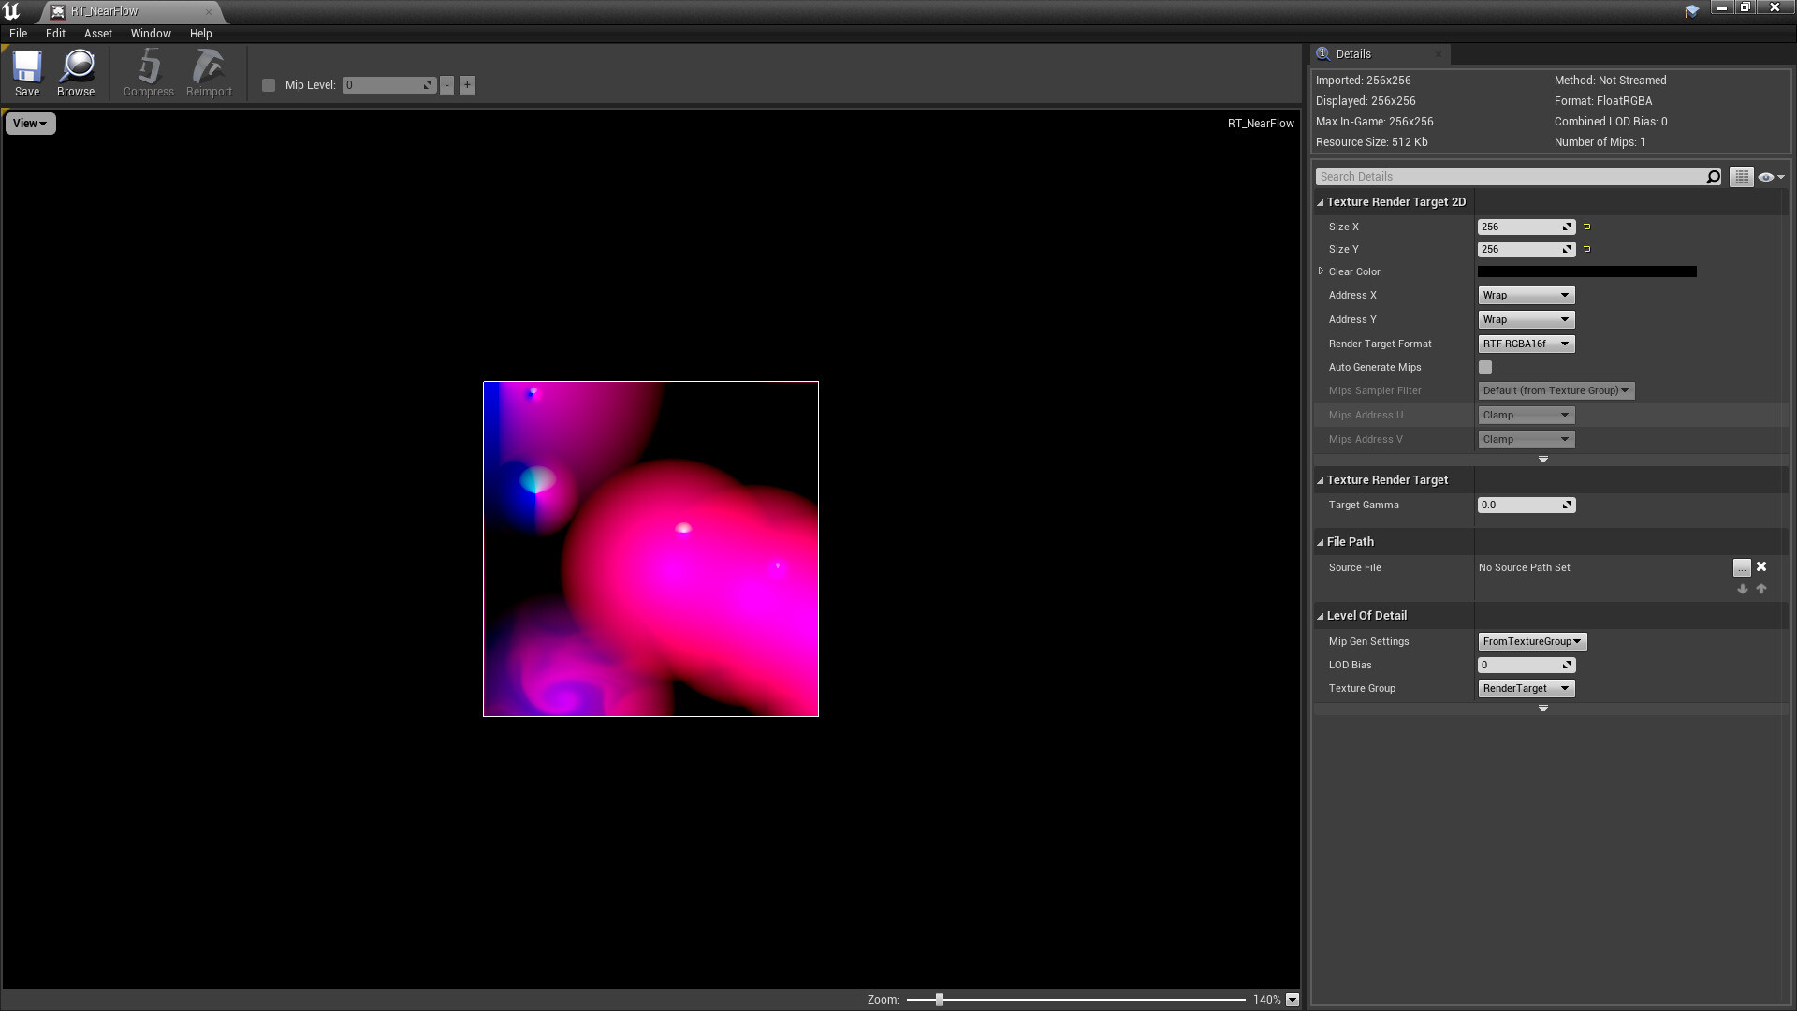Viewport: 1797px width, 1011px height.
Task: Open the View options button
Action: tap(30, 124)
